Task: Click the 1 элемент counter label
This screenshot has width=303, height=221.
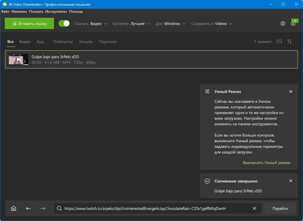Action: (x=263, y=42)
